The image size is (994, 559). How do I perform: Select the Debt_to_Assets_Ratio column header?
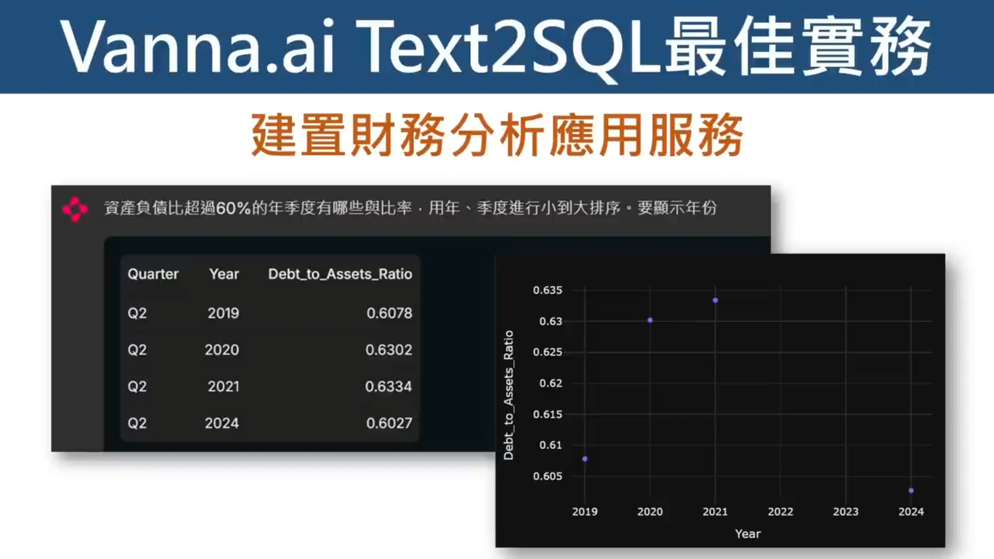point(340,274)
